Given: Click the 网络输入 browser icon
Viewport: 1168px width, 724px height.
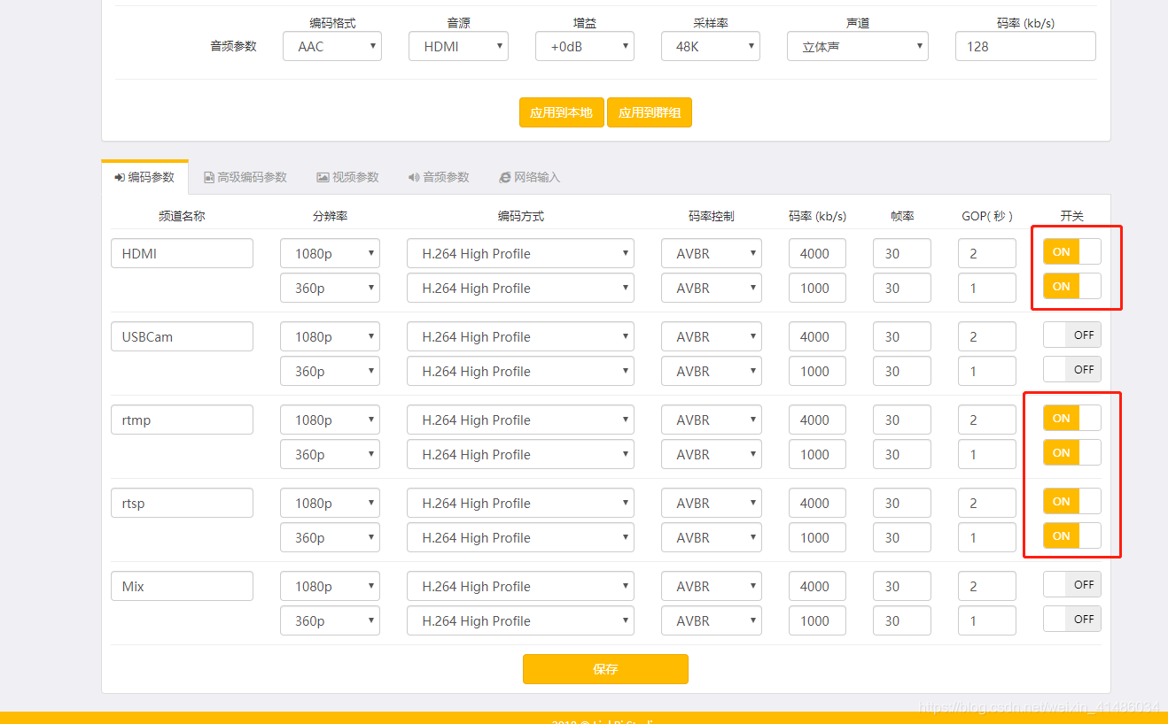Looking at the screenshot, I should click(505, 177).
